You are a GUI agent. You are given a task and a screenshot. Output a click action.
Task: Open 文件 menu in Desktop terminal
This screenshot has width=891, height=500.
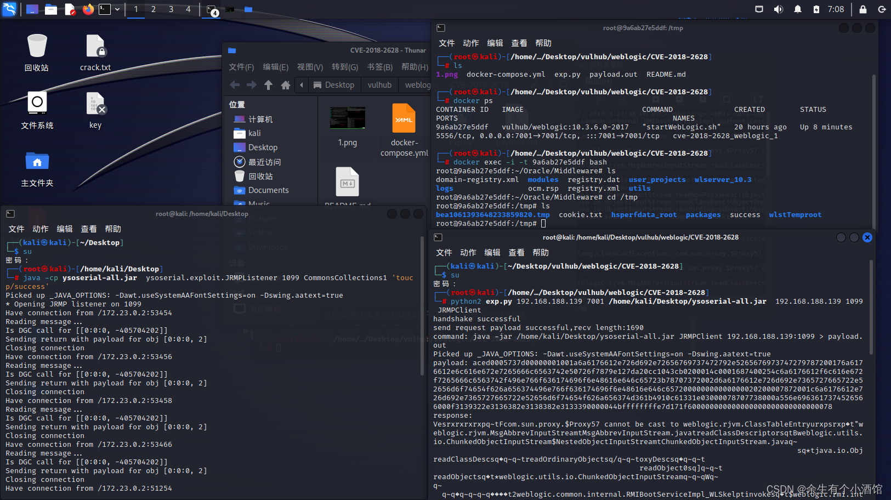coord(16,229)
